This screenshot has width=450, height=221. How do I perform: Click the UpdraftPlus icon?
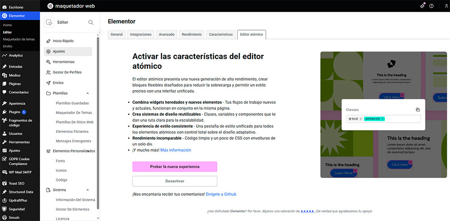(x=4, y=200)
